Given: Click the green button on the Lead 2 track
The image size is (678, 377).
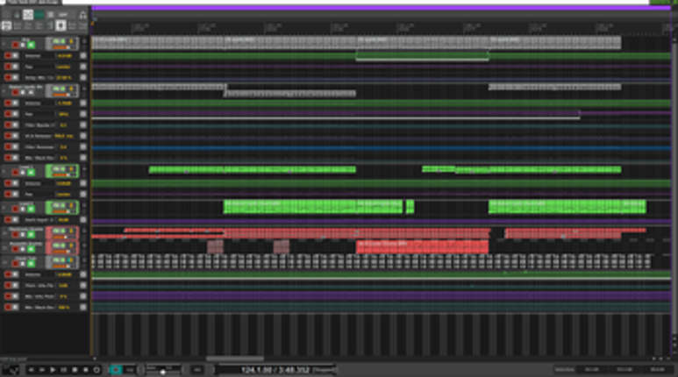Looking at the screenshot, I should (31, 210).
